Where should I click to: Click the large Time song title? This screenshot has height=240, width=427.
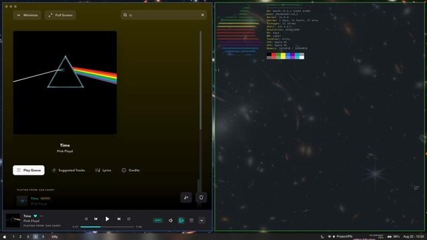point(65,145)
